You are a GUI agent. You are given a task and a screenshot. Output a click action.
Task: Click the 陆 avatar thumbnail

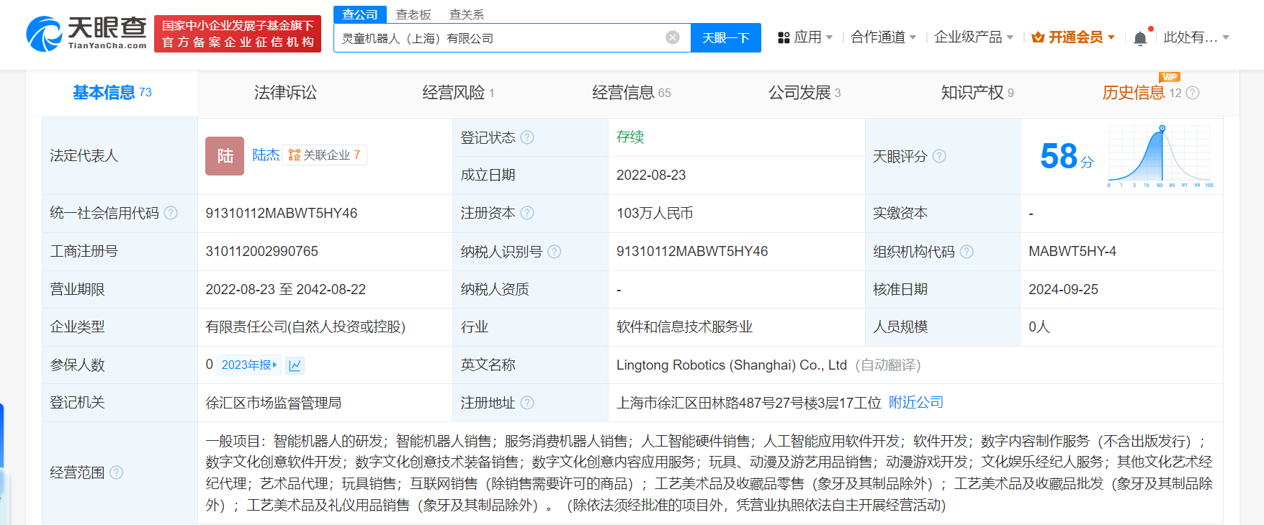coord(225,156)
